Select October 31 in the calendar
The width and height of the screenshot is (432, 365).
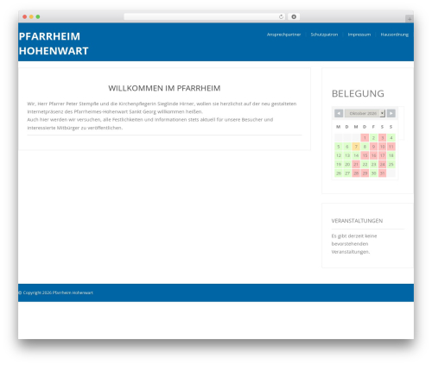382,173
